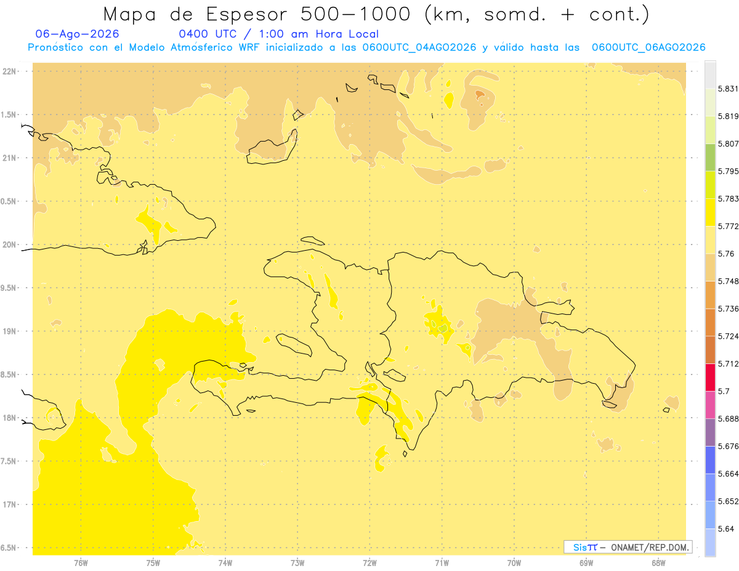Click the longitude axis label '76W'

pyautogui.click(x=81, y=562)
